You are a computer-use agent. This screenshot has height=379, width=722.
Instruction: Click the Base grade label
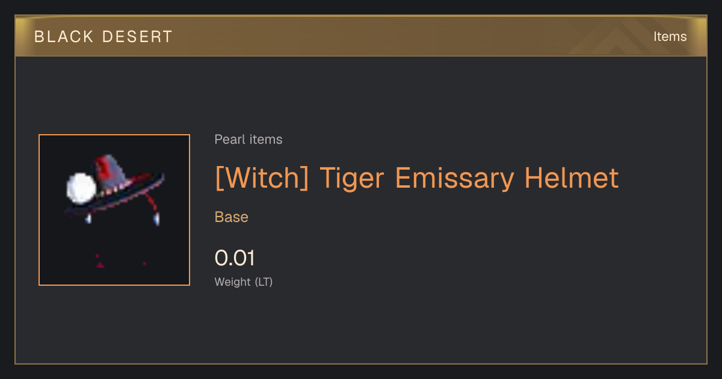click(232, 217)
